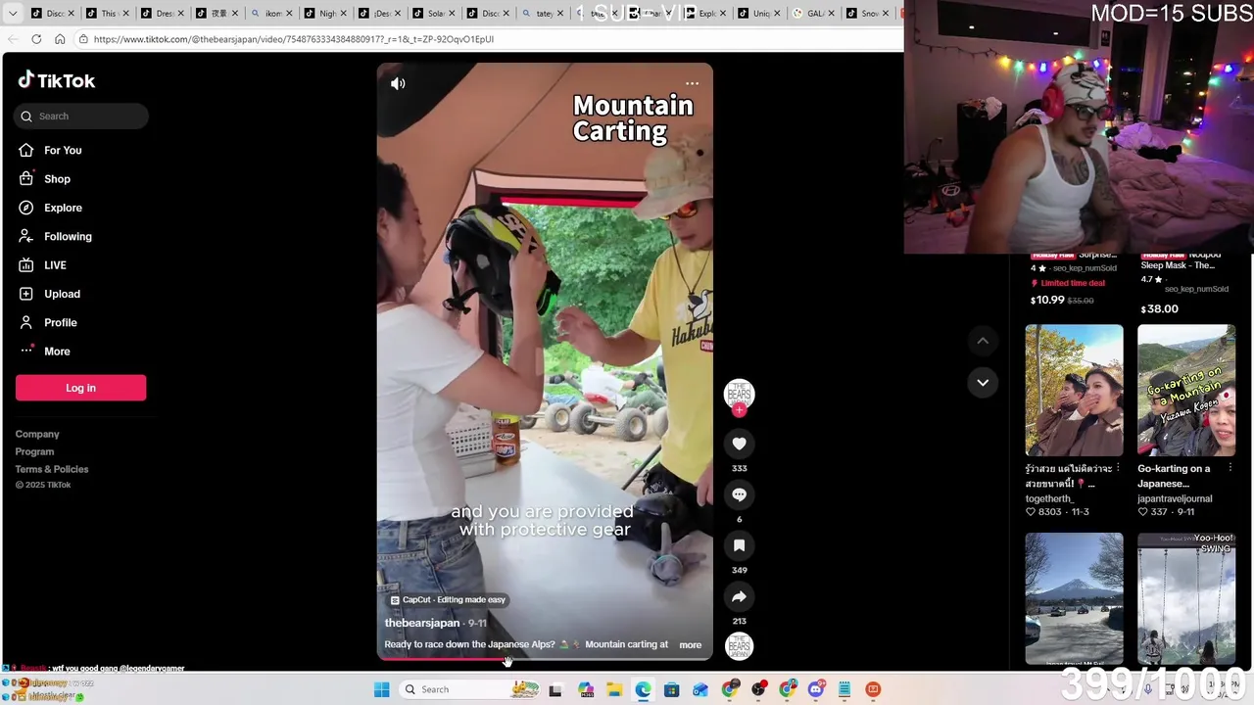The image size is (1254, 705).
Task: Open the spinning sound disc icon
Action: point(739,646)
